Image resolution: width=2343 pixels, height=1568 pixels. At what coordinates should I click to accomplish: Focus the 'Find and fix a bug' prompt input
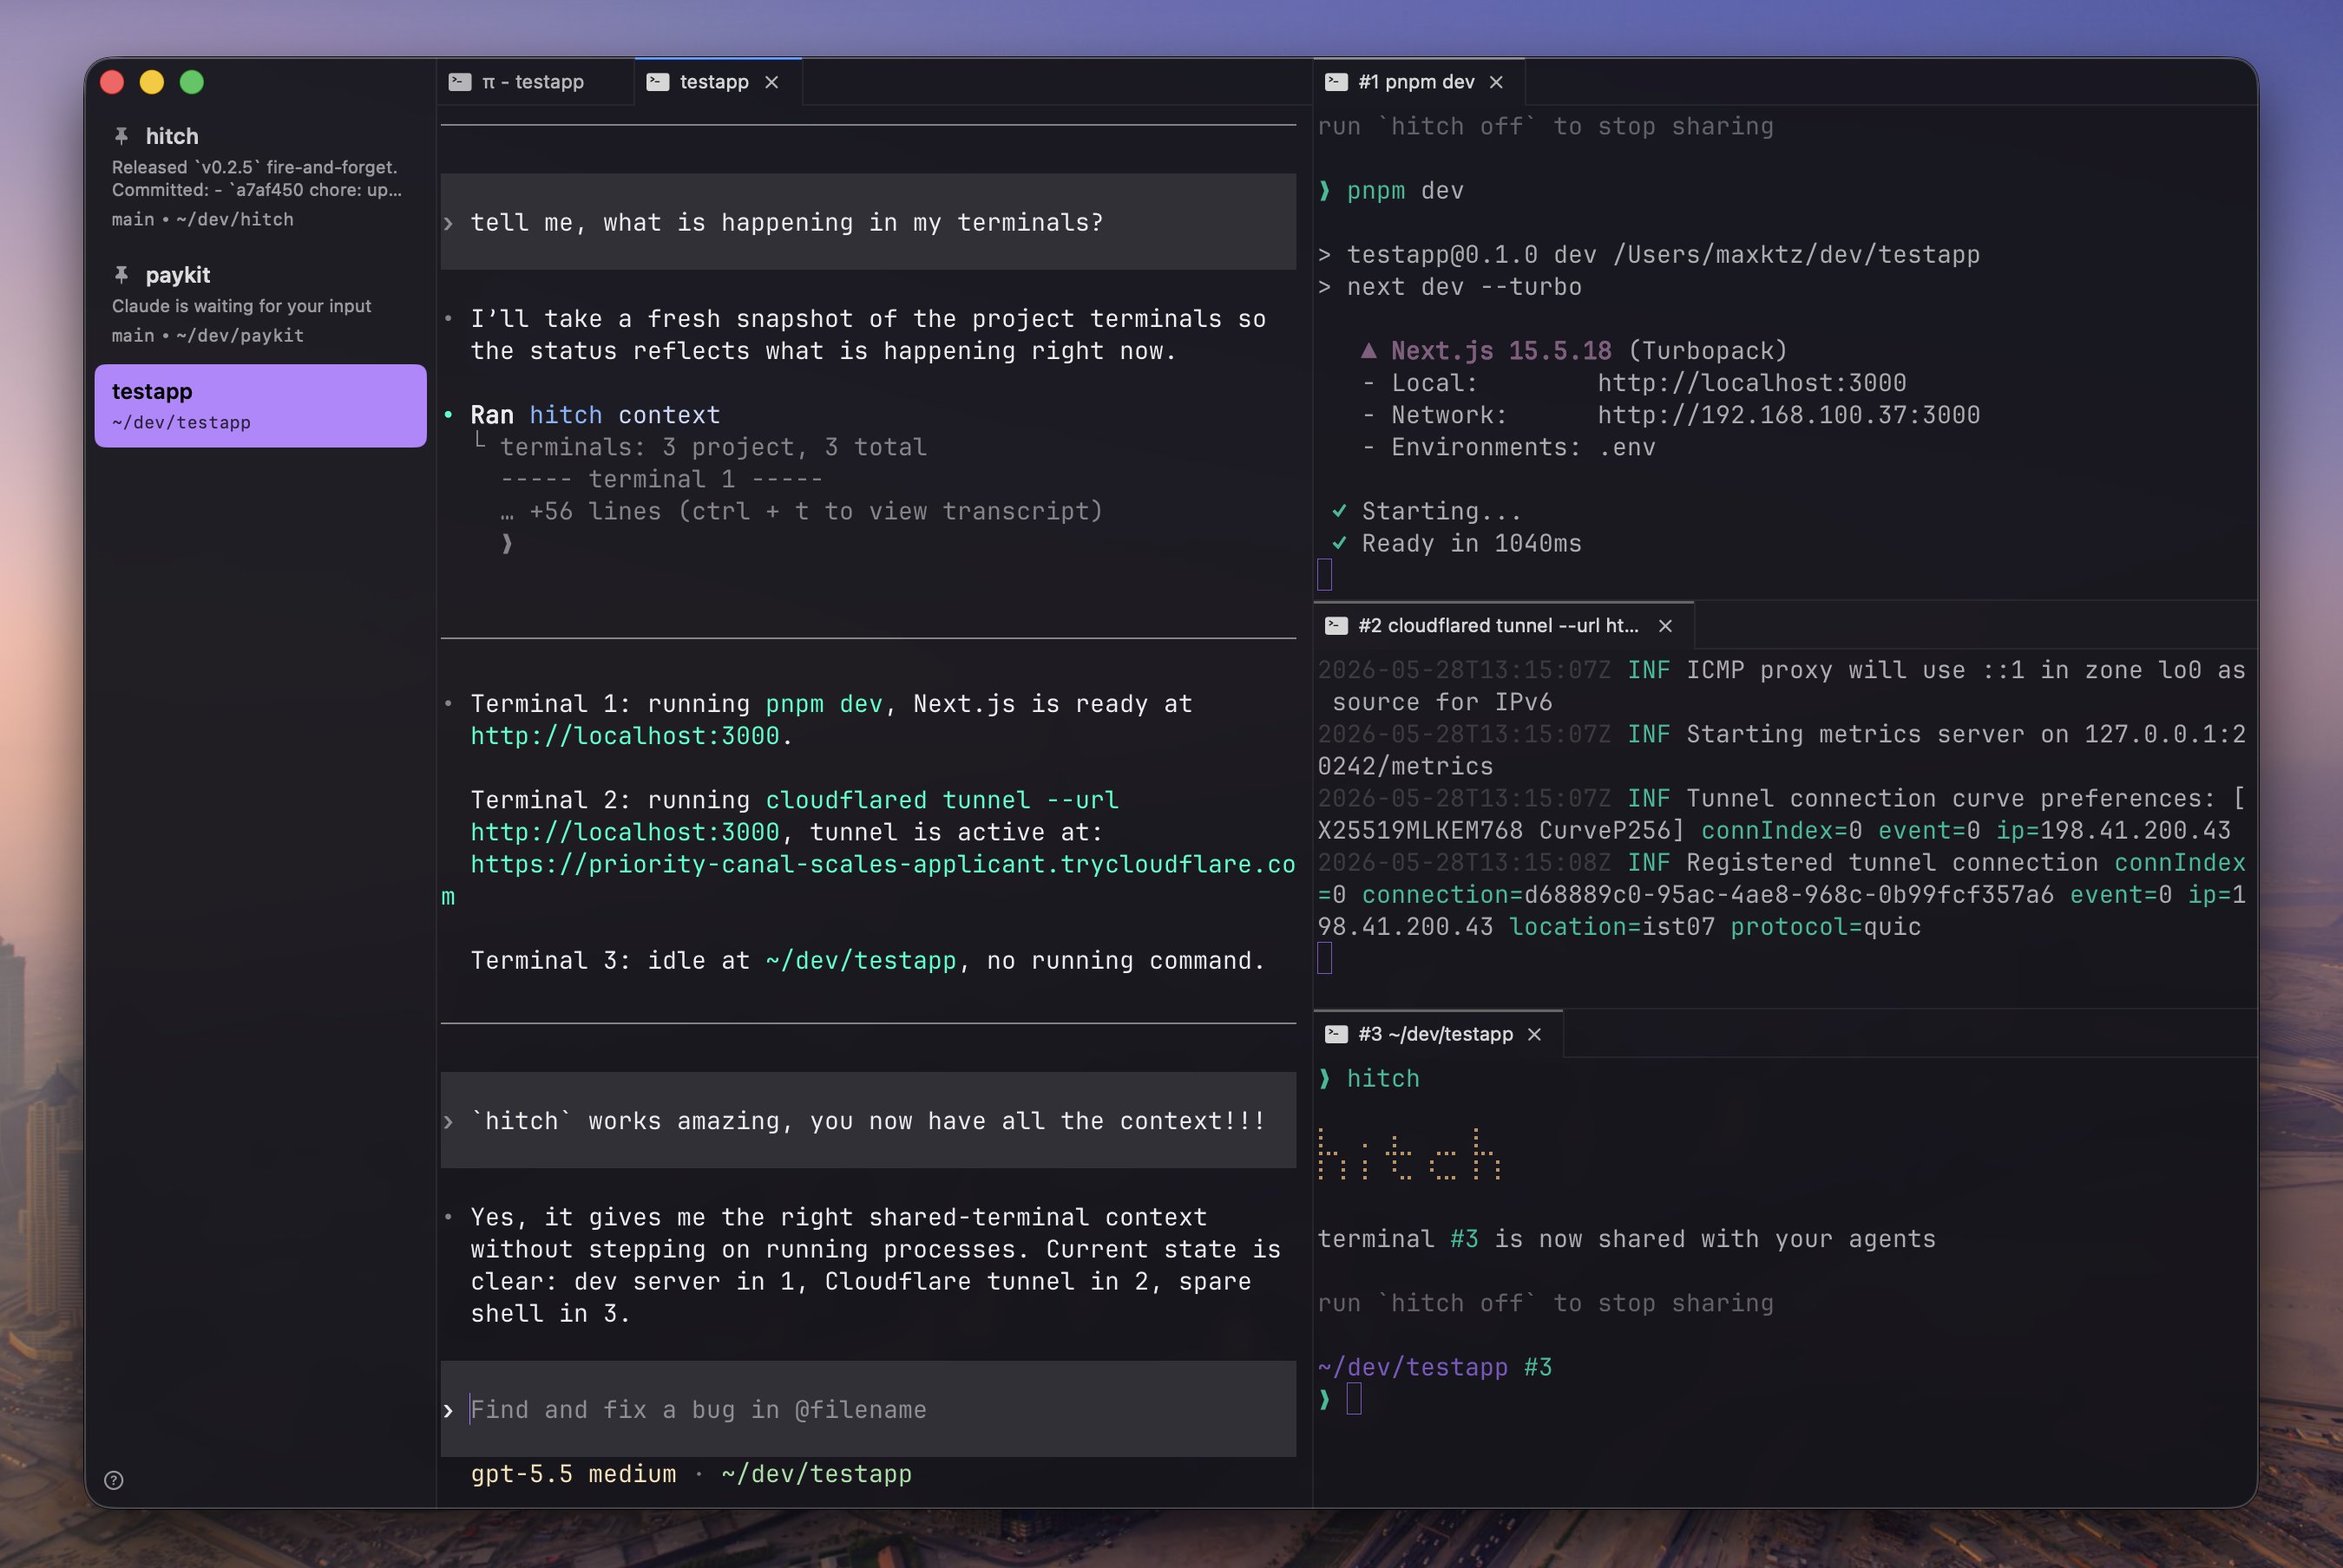tap(869, 1409)
